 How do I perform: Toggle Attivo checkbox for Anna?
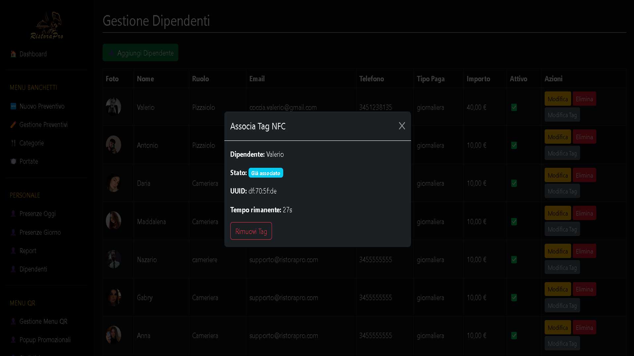[514, 336]
